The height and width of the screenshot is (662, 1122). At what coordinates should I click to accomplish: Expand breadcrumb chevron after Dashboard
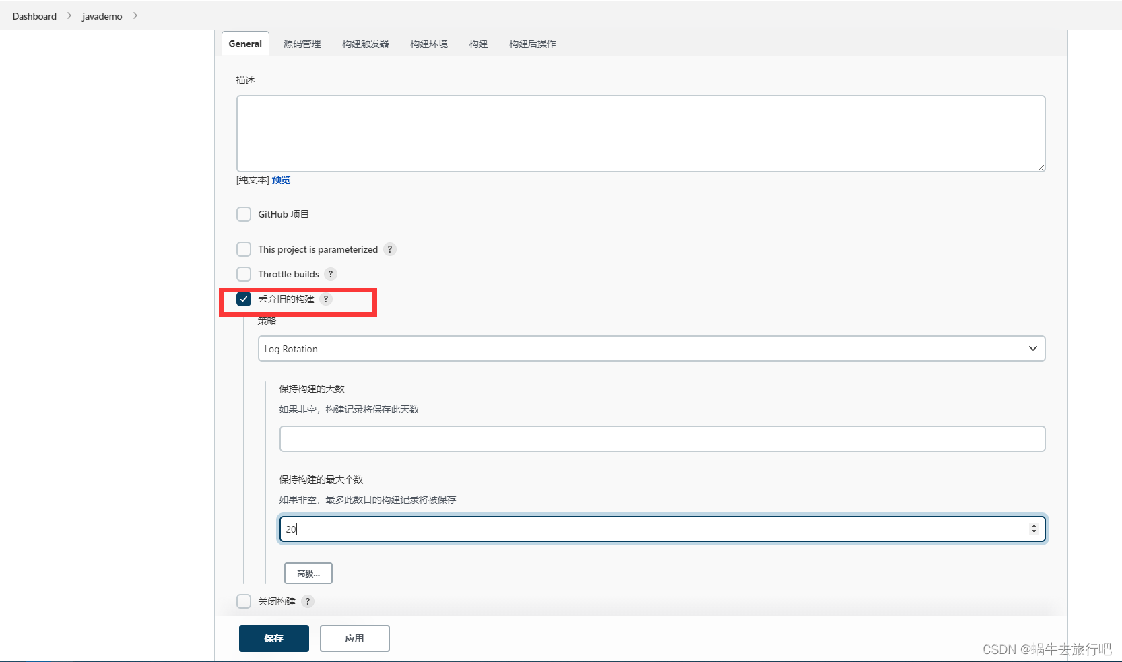coord(69,15)
